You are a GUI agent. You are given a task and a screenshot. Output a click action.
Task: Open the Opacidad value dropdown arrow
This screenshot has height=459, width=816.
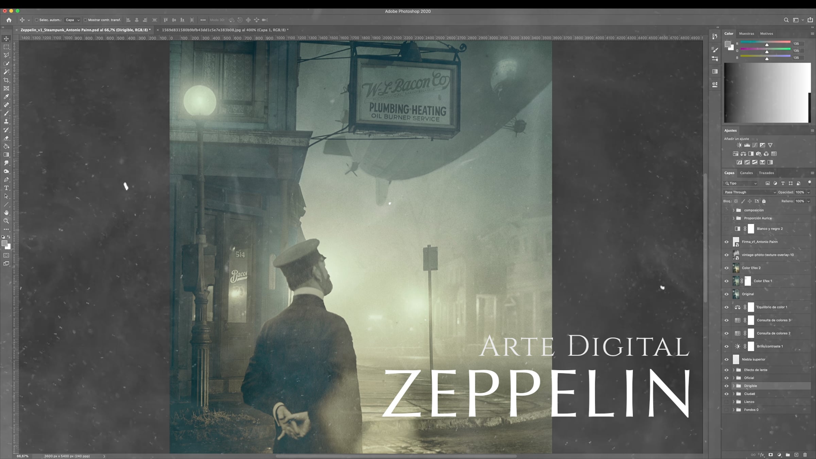(x=809, y=192)
